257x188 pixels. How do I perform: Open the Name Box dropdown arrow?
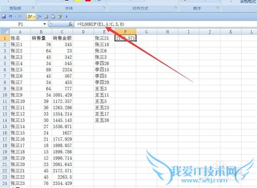pyautogui.click(x=45, y=24)
